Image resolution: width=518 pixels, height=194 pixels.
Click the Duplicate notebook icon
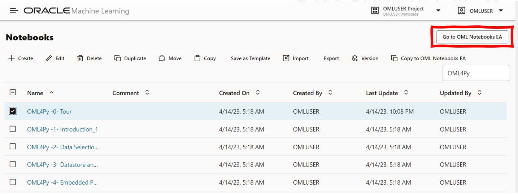117,58
